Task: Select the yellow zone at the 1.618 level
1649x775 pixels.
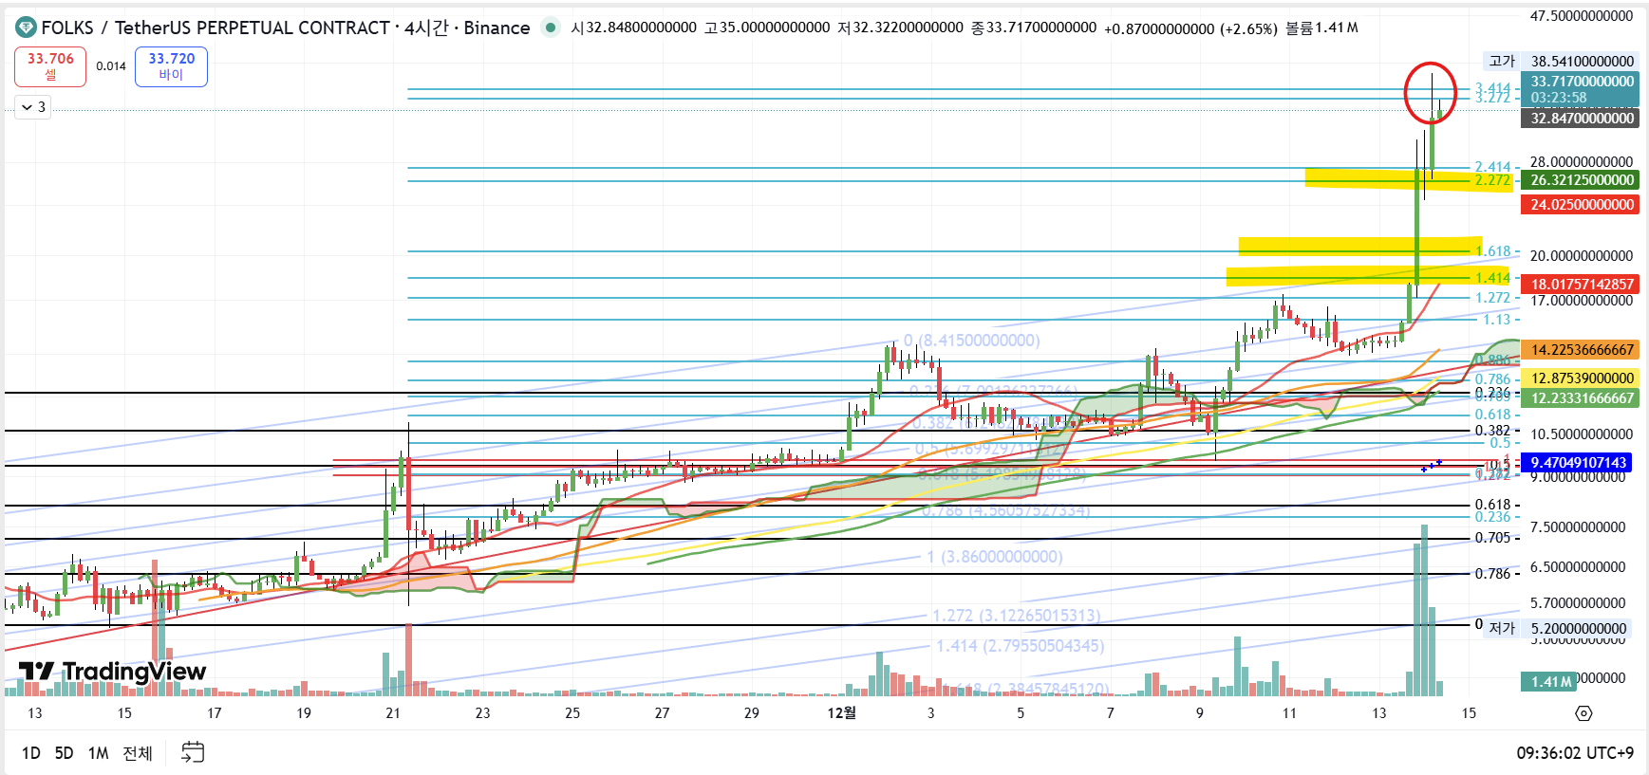Action: coord(1359,246)
